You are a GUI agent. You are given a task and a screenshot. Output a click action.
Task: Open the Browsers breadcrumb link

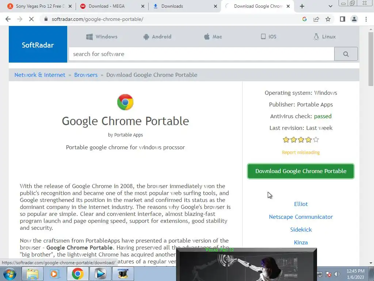point(86,75)
